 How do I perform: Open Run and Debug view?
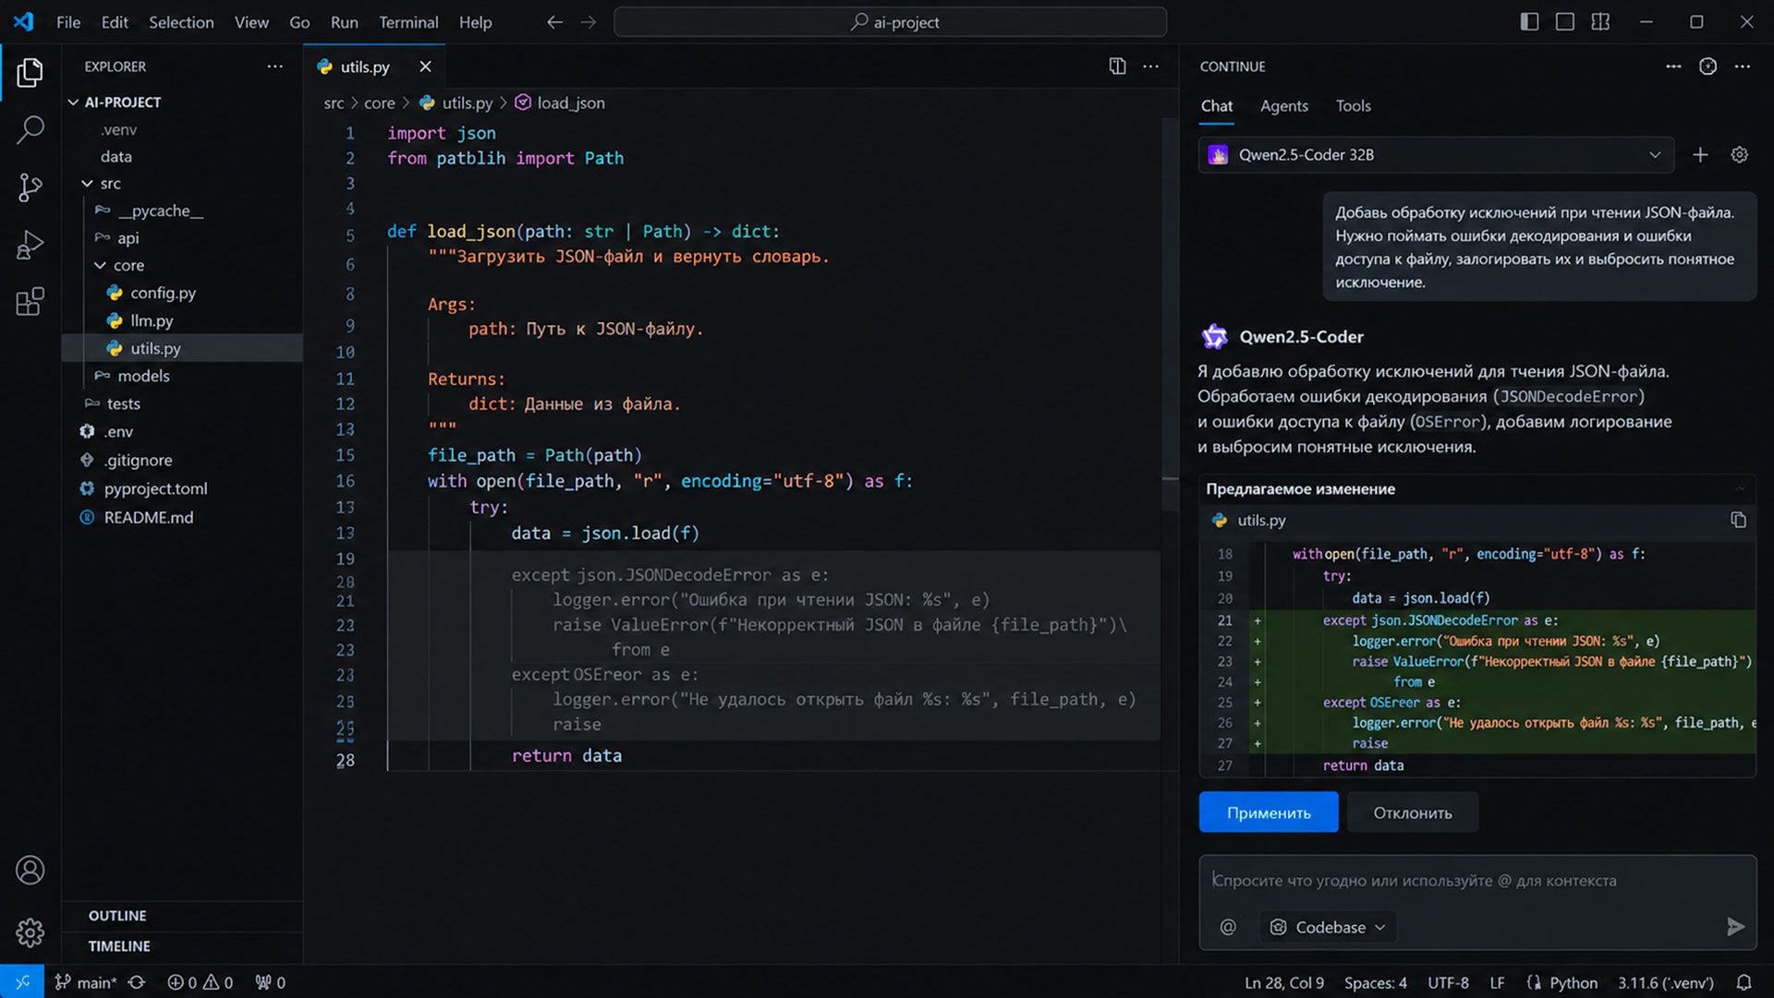(30, 245)
